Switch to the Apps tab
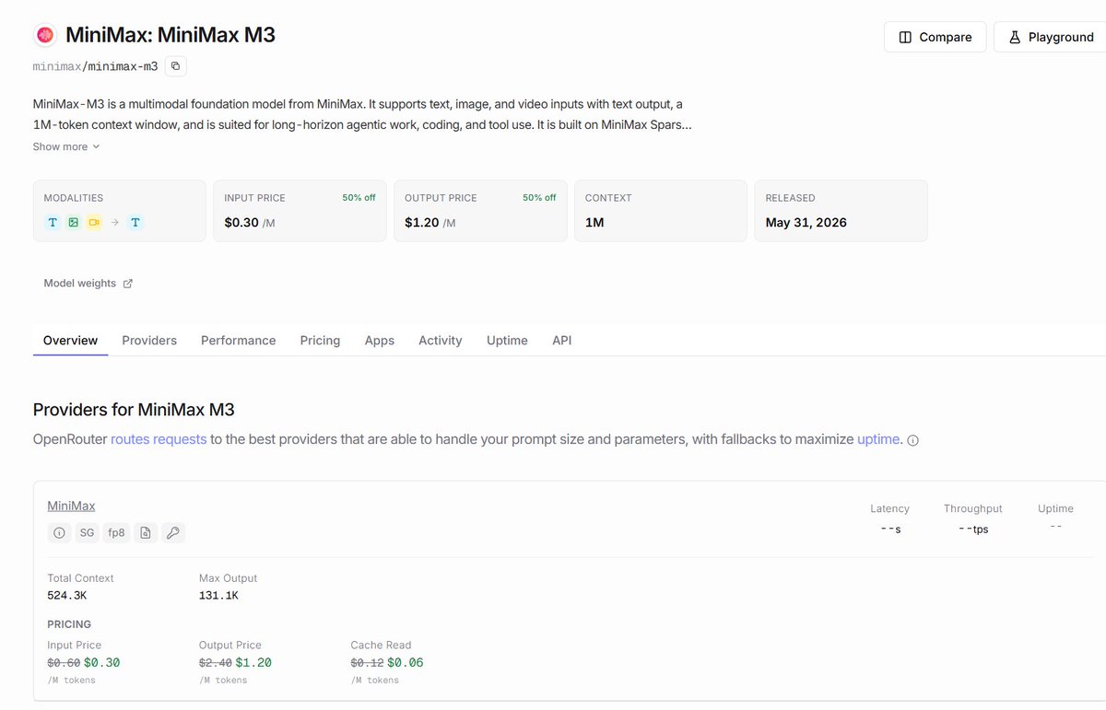Screen dimensions: 1106x710 coord(380,340)
